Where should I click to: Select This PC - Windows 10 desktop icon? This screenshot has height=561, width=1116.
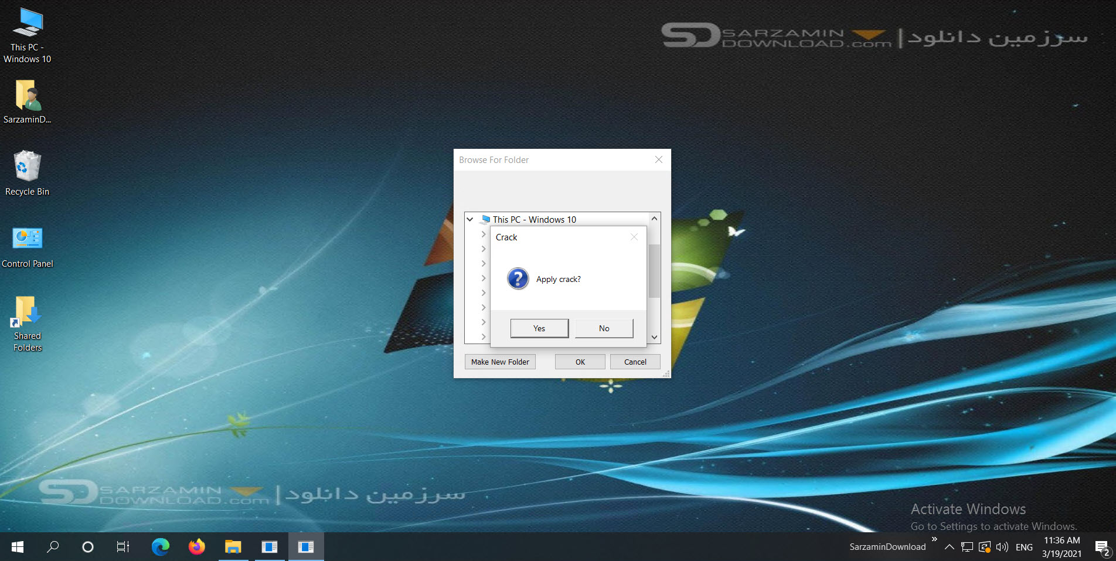(27, 35)
